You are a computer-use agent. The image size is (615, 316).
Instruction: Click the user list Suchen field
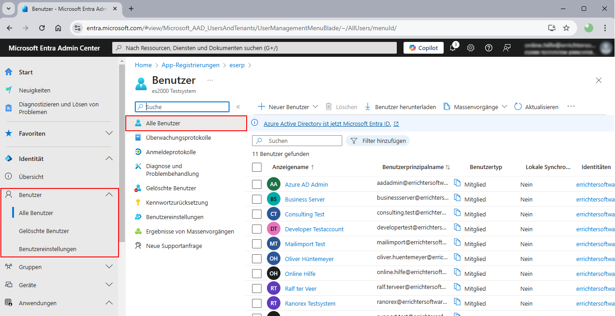297,141
